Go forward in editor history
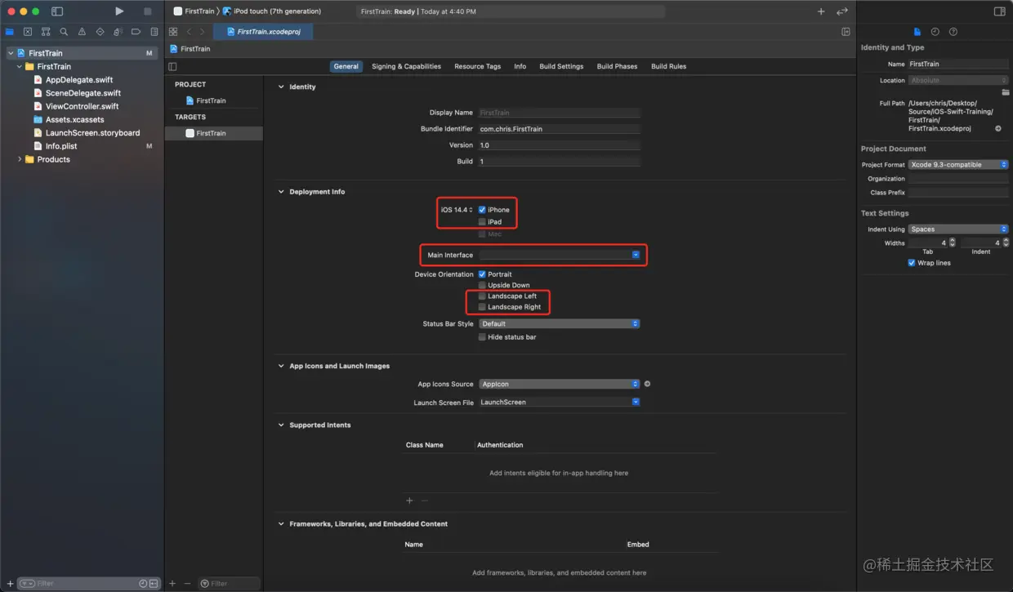 coord(203,32)
